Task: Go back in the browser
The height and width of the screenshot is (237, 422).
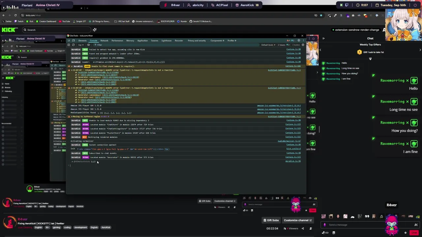Action: coord(3,15)
